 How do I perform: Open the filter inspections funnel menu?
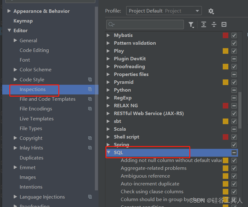(x=191, y=25)
